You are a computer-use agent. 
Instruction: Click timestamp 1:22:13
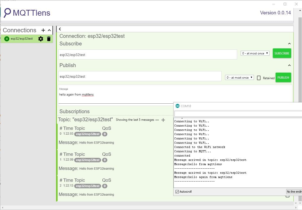pyautogui.click(x=68, y=186)
